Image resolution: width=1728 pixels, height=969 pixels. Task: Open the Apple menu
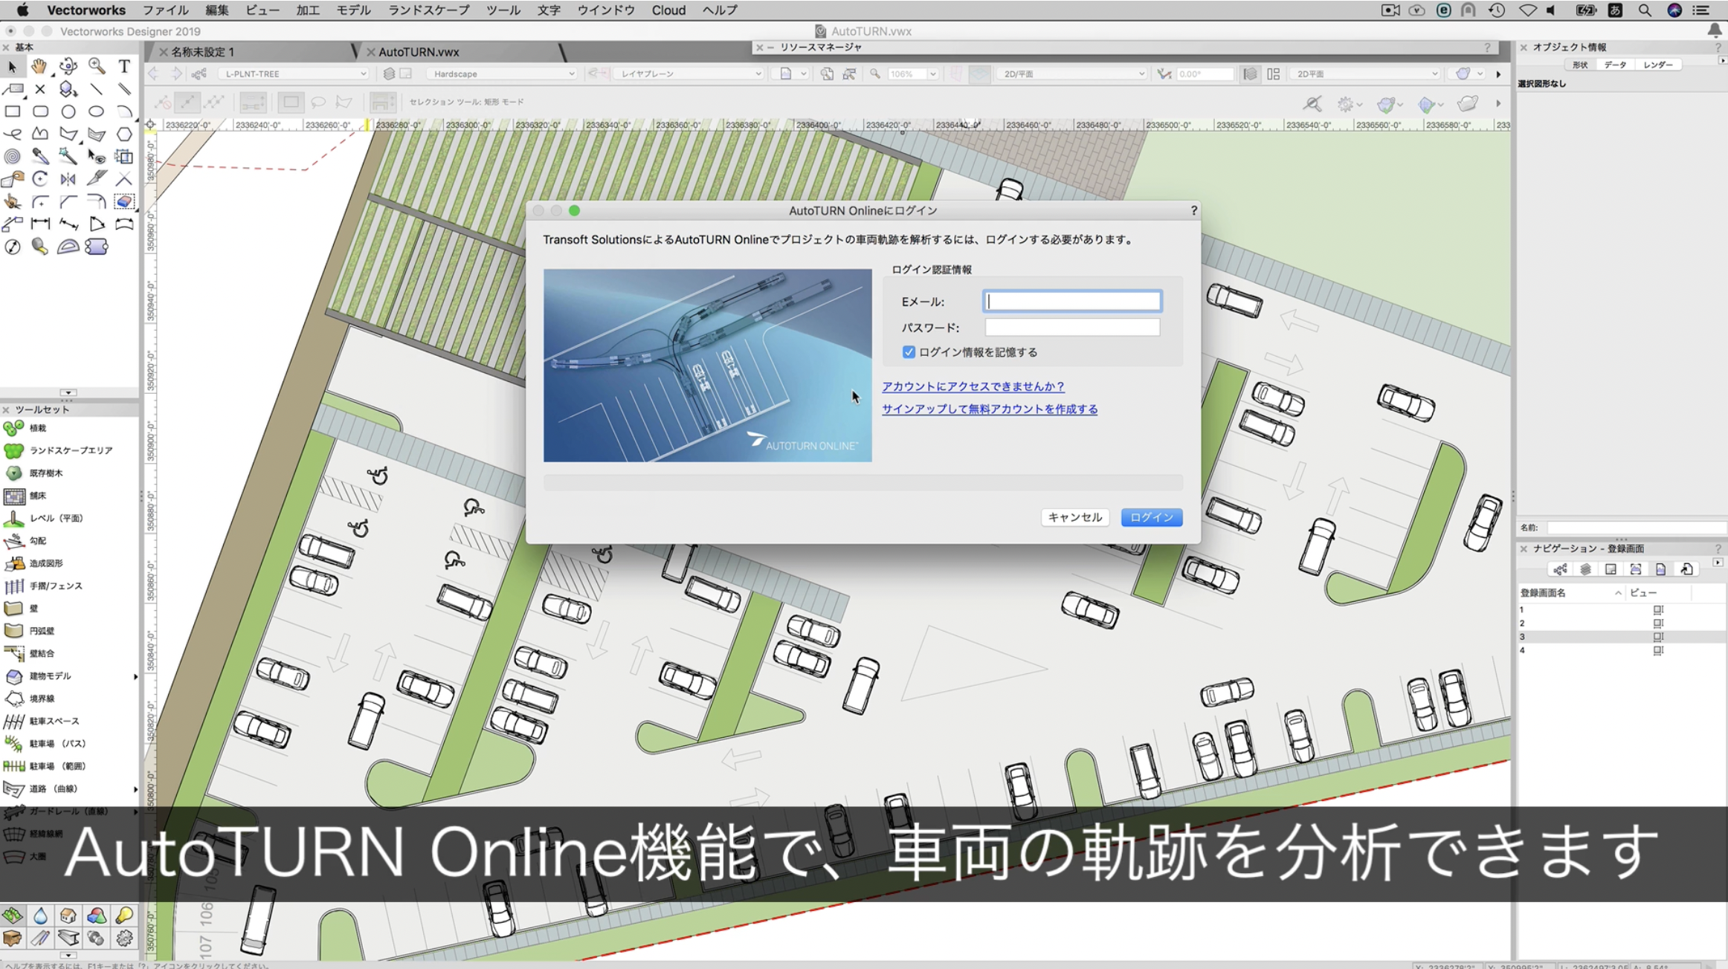22,10
